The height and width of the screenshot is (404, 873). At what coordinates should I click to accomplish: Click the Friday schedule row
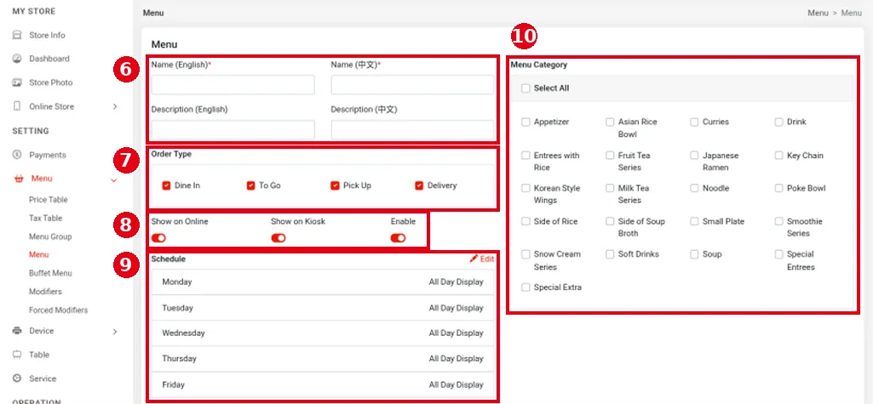(322, 384)
